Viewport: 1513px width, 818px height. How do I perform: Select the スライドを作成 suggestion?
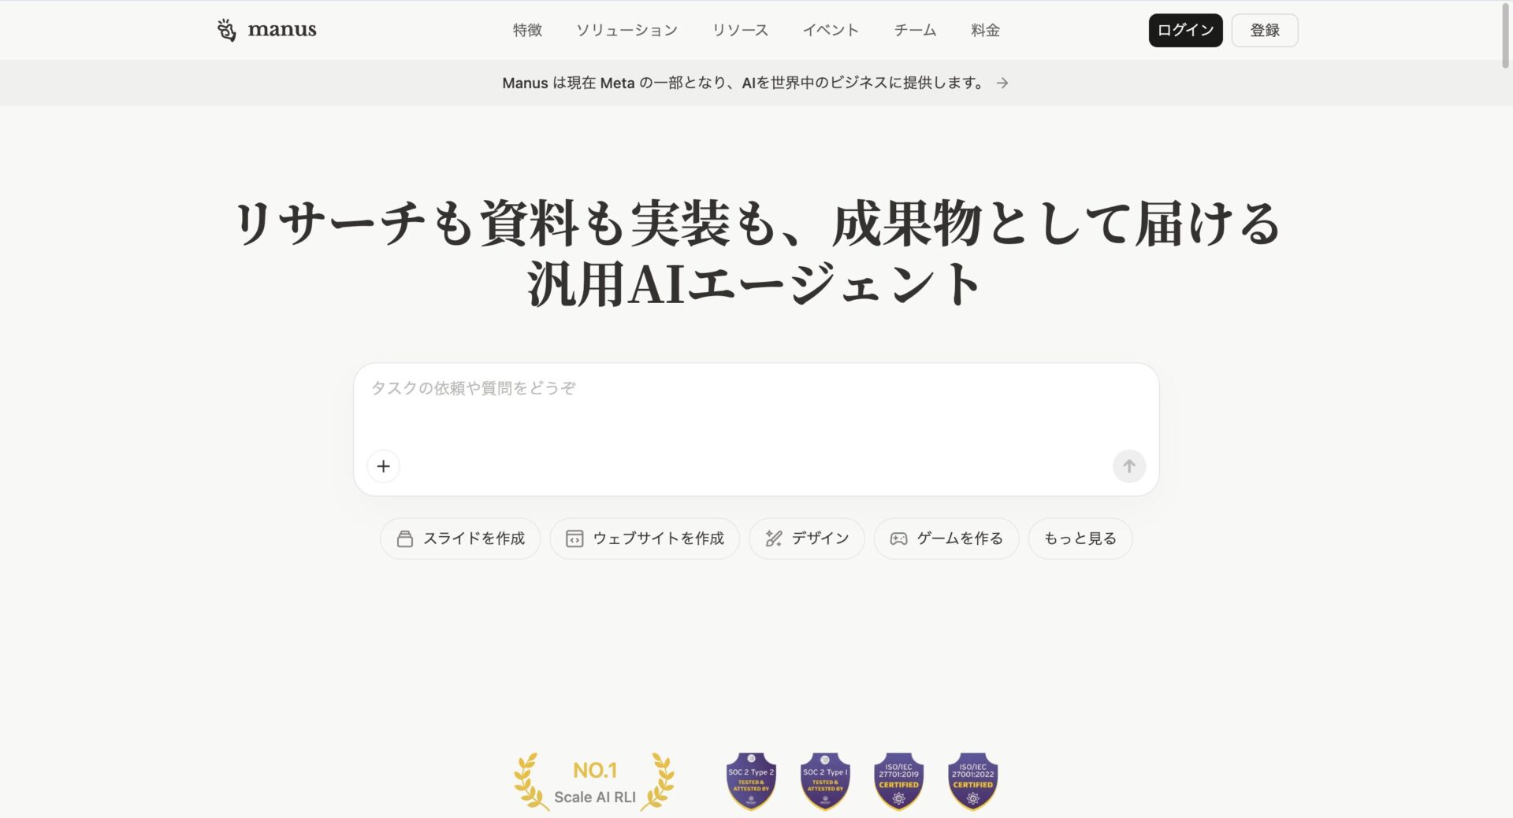(460, 539)
